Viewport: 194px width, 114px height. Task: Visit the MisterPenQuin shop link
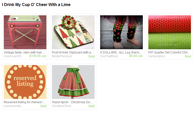pos(62,56)
